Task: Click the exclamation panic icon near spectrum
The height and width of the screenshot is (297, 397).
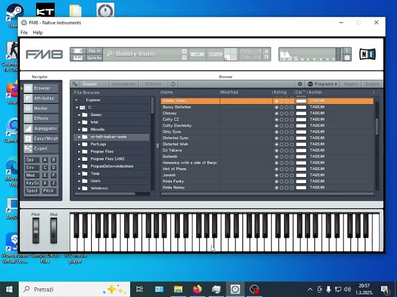Action: (347, 51)
